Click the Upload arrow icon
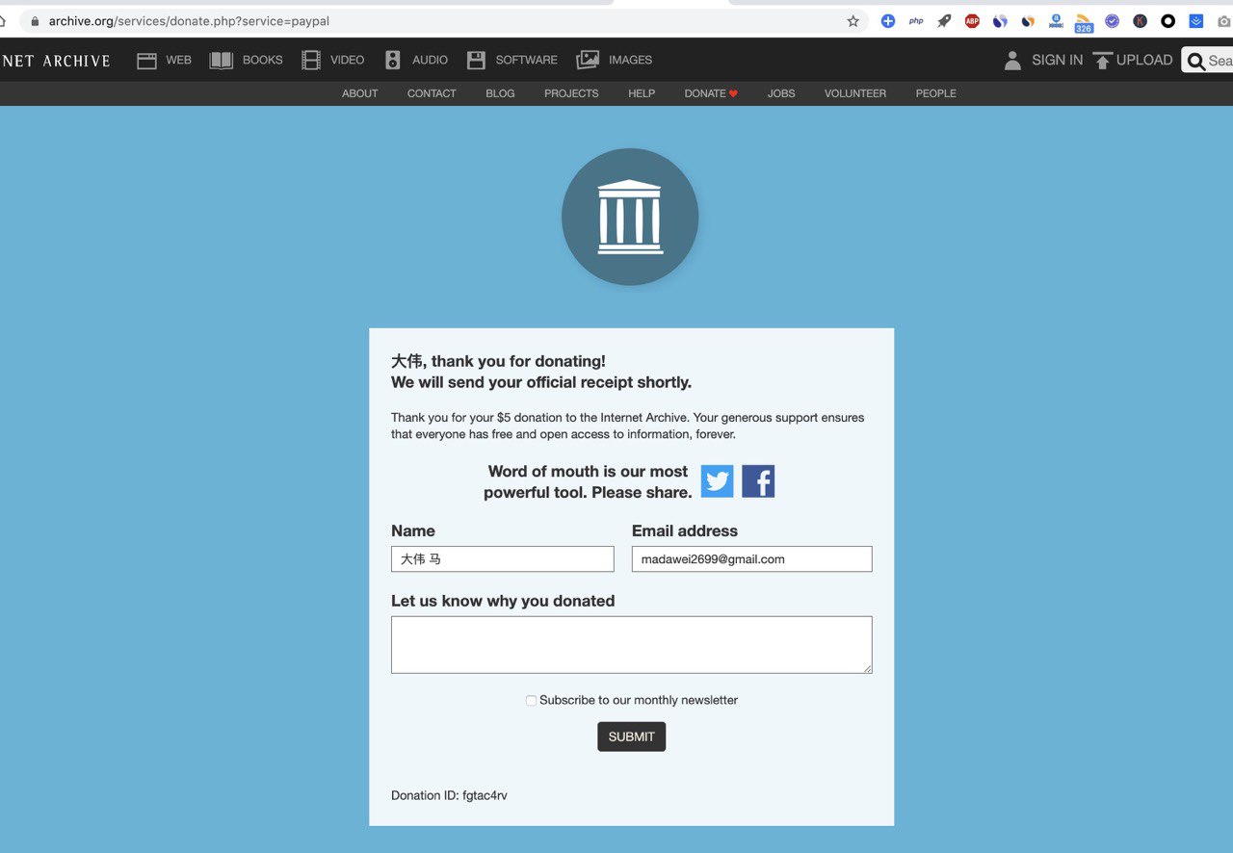This screenshot has width=1233, height=853. [x=1103, y=61]
